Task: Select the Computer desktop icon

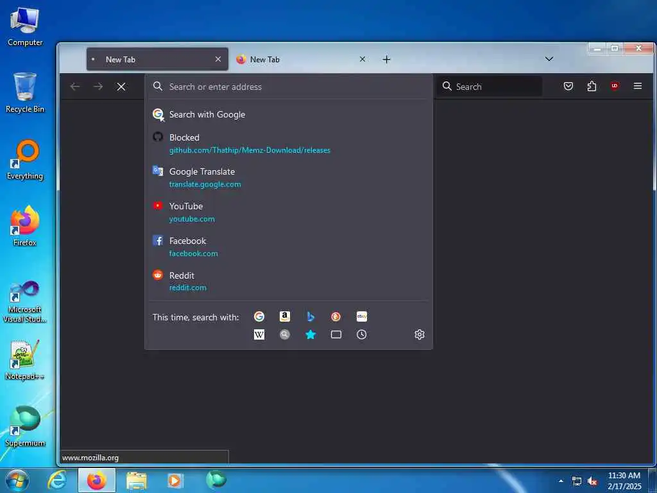Action: (x=25, y=26)
